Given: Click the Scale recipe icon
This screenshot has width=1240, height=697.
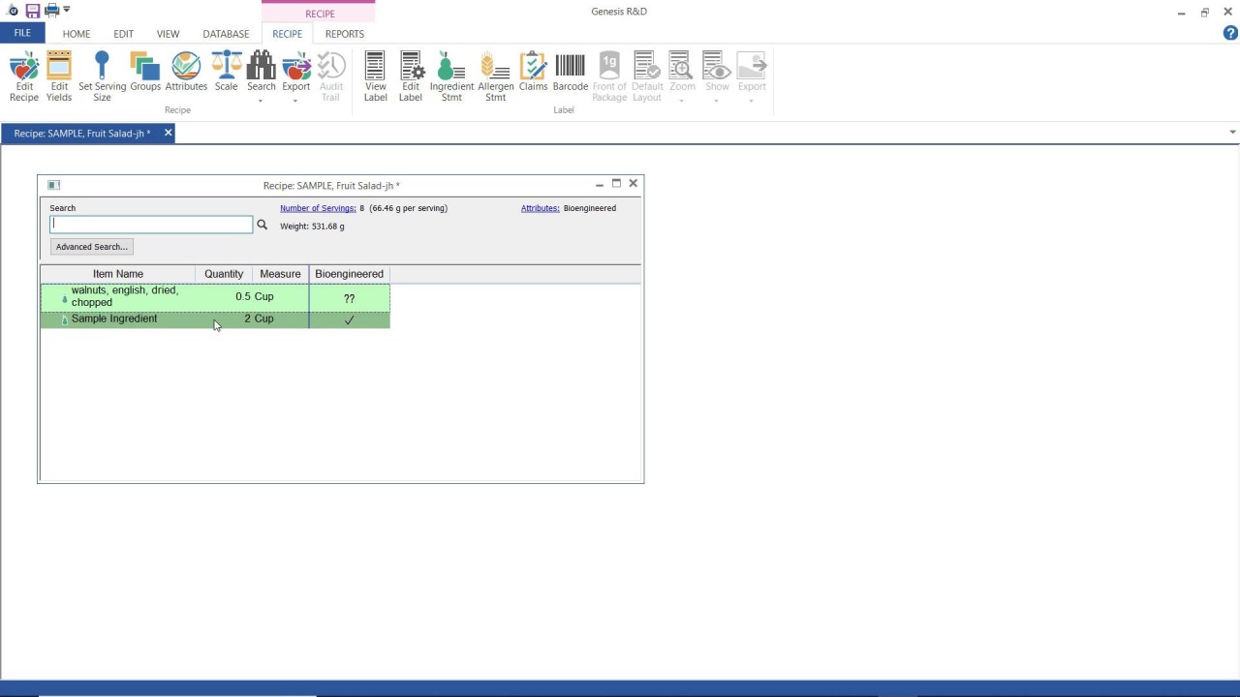Looking at the screenshot, I should (226, 74).
